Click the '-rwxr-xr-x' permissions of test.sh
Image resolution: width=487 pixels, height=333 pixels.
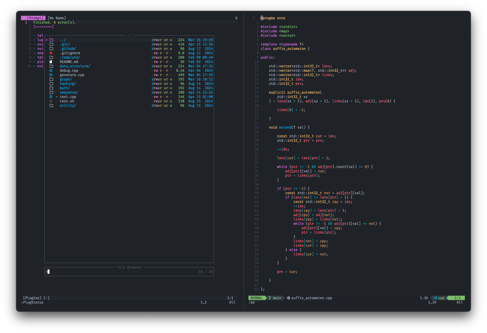tap(162, 101)
